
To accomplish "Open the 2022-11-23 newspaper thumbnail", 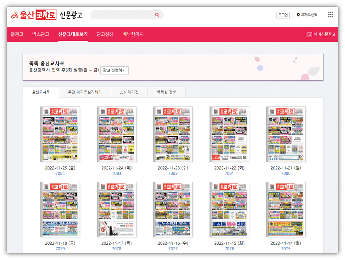I will click(173, 134).
